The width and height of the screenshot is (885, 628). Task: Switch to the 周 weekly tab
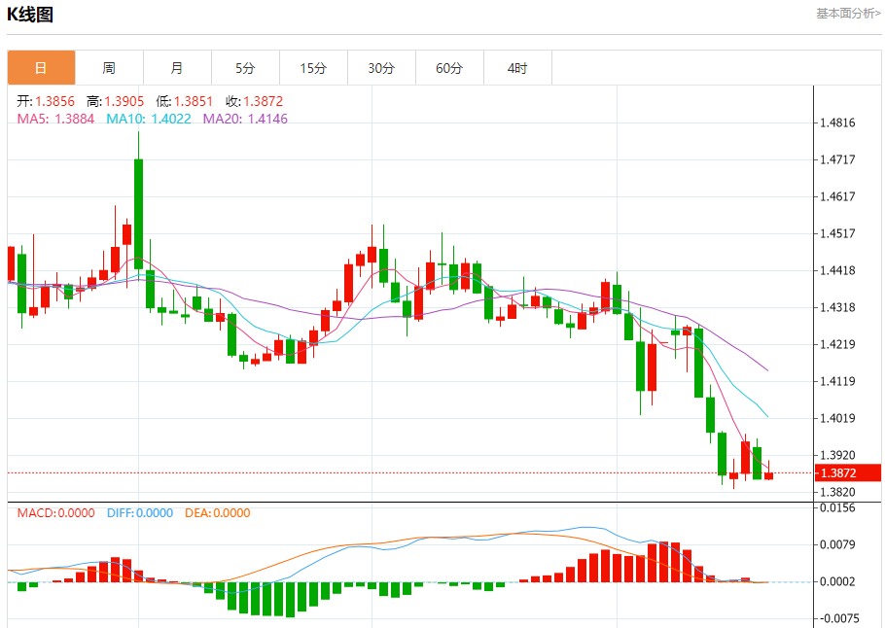(110, 68)
